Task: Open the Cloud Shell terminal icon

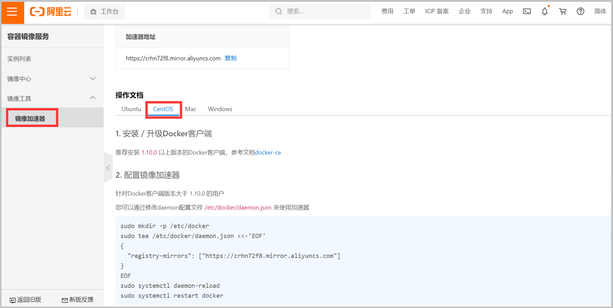Action: 527,12
